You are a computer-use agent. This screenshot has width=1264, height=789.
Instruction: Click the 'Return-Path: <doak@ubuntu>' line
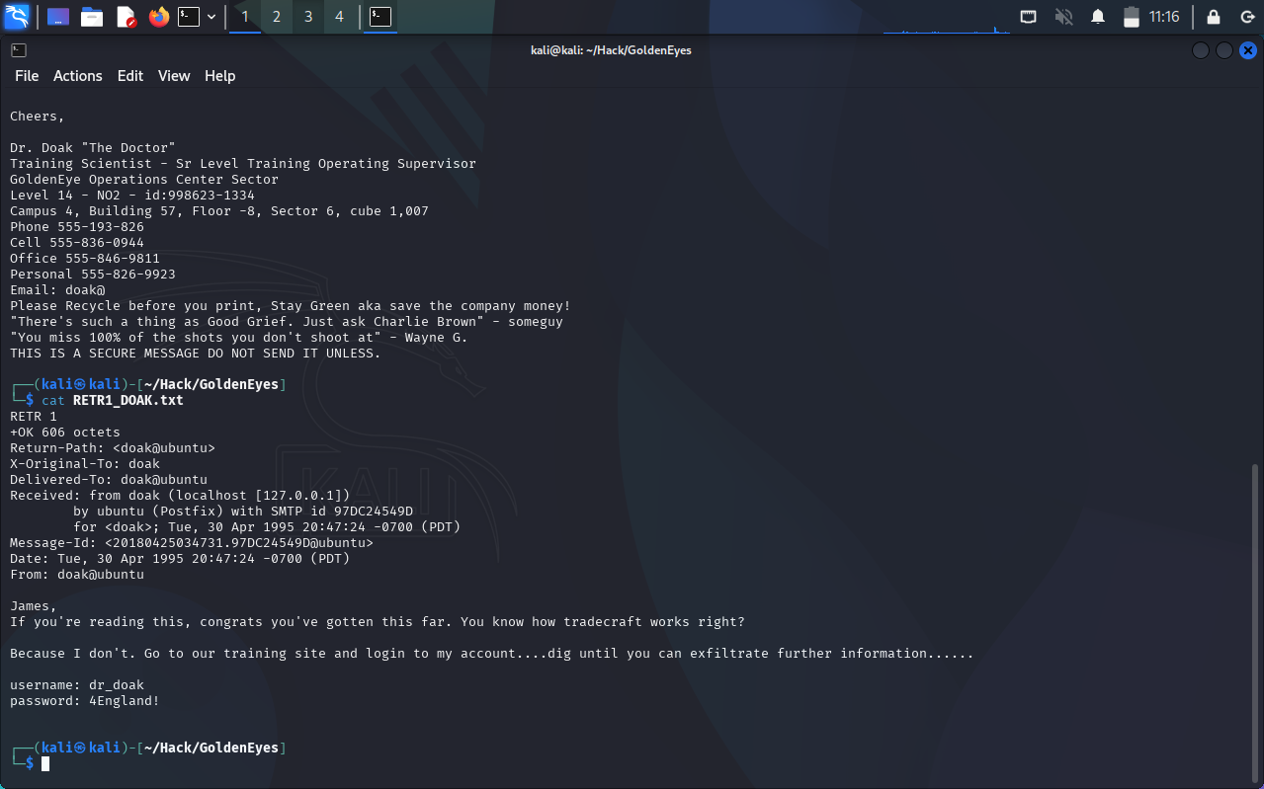[x=113, y=448]
